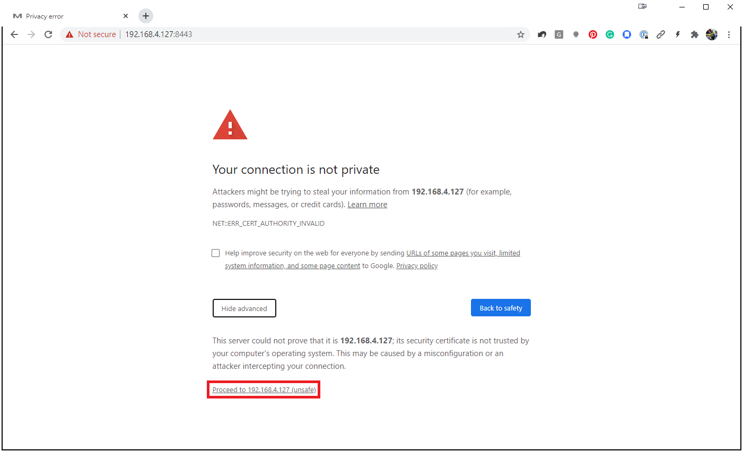Viewport: 743px width, 452px height.
Task: Proceed to 192.168.4.127 (unsafe) link
Action: click(x=264, y=390)
